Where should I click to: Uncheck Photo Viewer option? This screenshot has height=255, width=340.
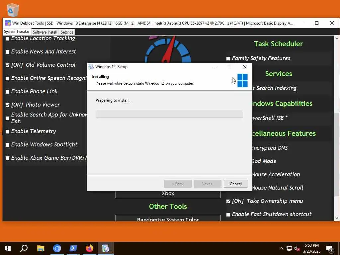[x=7, y=105]
